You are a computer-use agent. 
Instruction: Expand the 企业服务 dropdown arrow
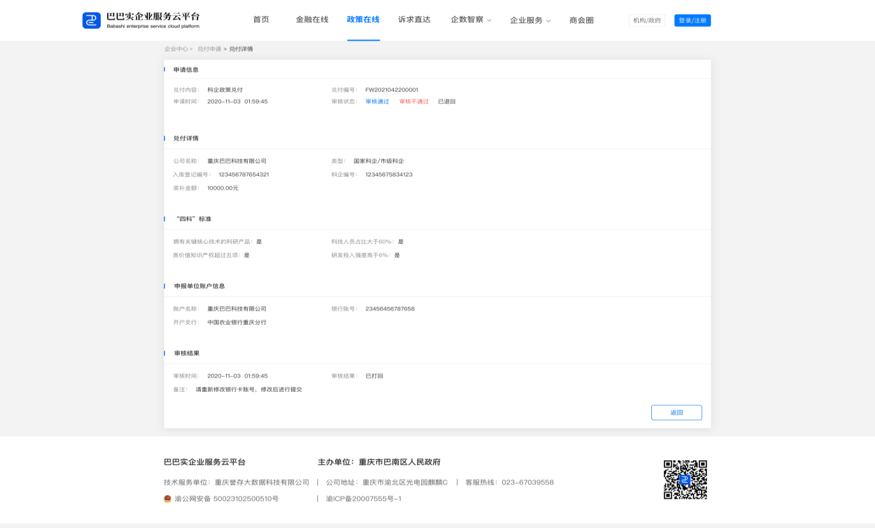548,21
